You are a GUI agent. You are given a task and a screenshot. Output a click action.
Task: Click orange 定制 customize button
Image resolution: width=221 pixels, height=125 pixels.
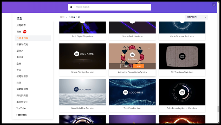(x=139, y=66)
